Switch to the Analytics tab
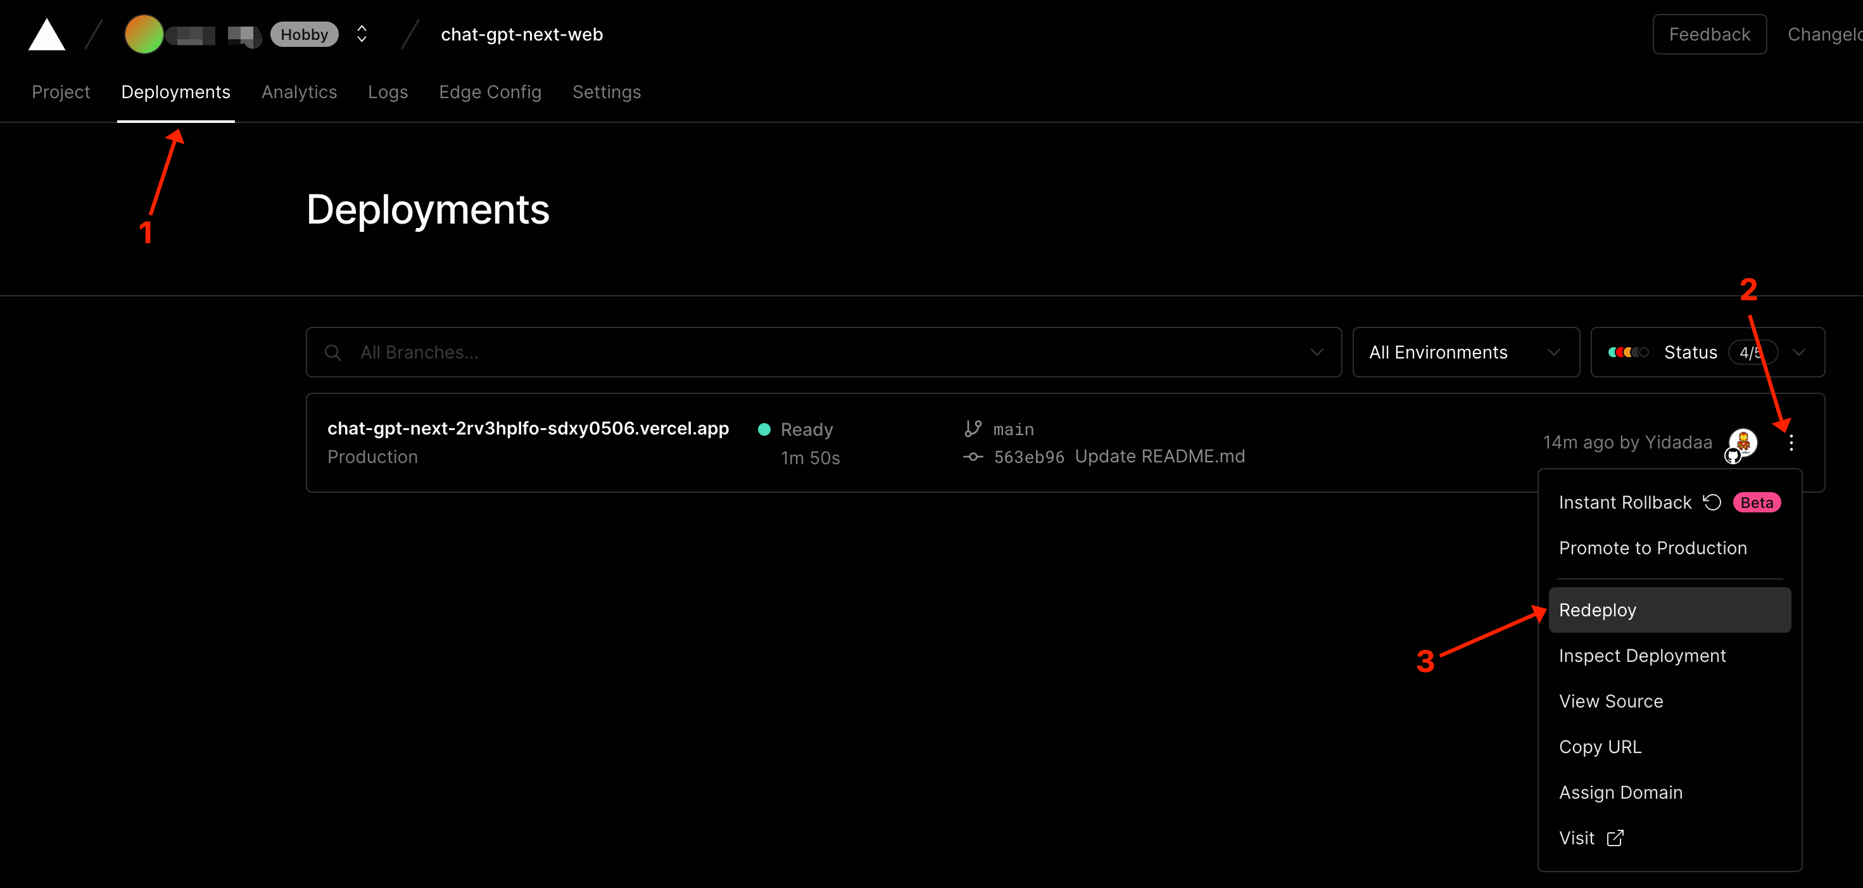Viewport: 1863px width, 888px height. coord(299,92)
